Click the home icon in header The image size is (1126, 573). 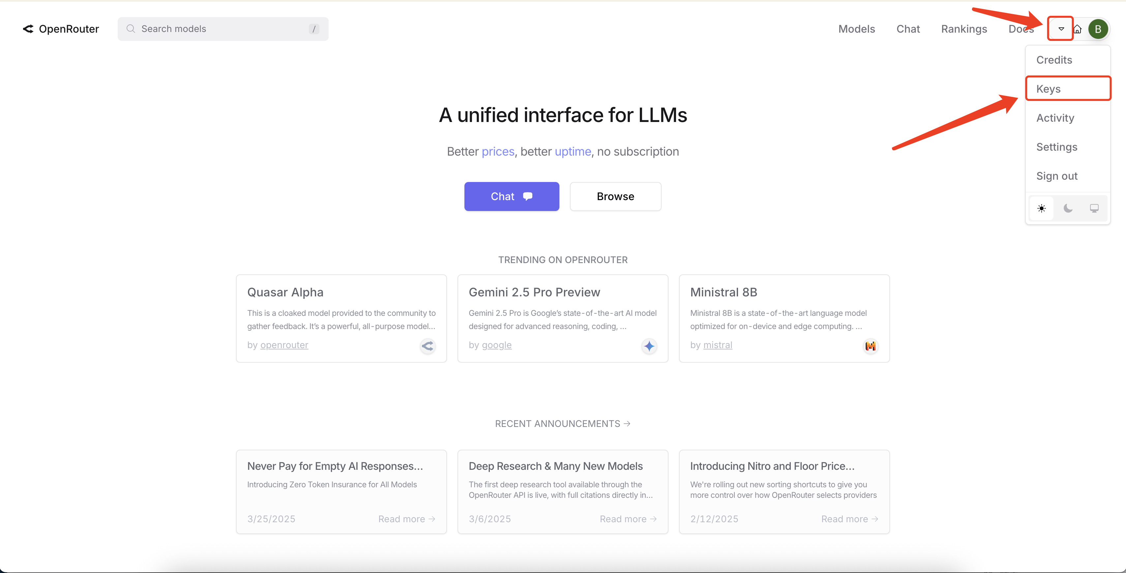1078,29
